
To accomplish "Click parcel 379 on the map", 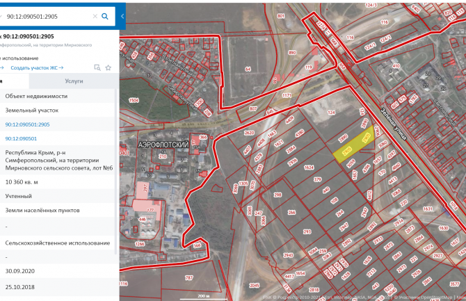I will coord(317,180).
